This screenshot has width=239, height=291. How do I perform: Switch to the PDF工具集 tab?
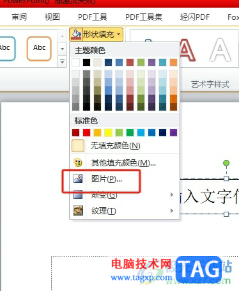[144, 17]
